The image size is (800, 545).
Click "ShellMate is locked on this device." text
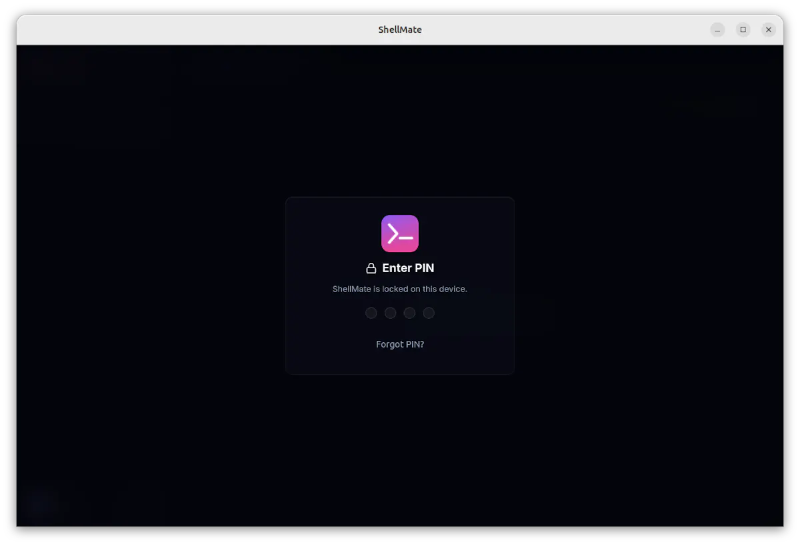400,289
